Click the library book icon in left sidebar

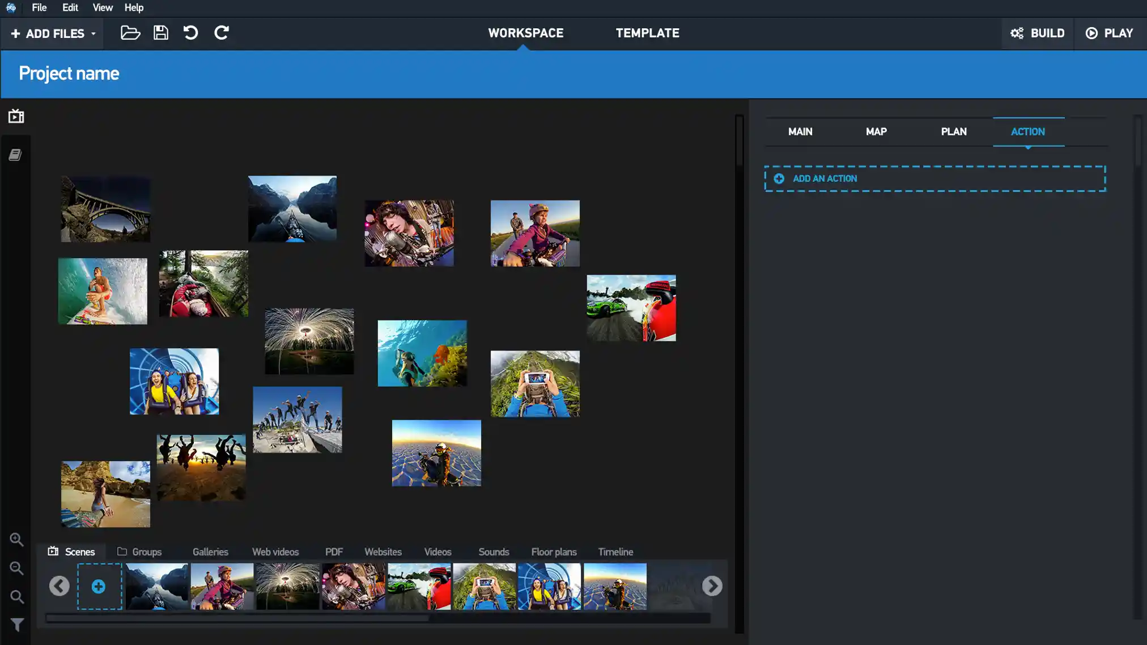click(x=15, y=155)
